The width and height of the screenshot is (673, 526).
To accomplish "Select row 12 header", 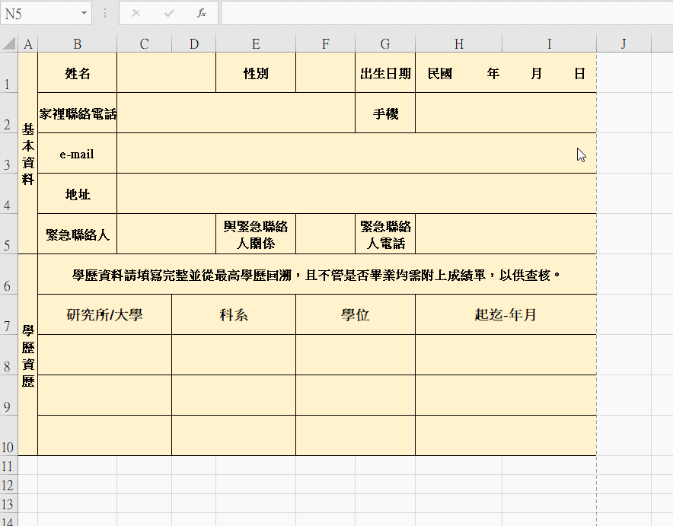I will [8, 485].
